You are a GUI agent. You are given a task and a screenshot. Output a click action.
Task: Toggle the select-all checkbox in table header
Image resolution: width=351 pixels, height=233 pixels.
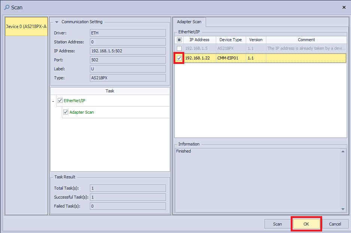click(x=179, y=40)
